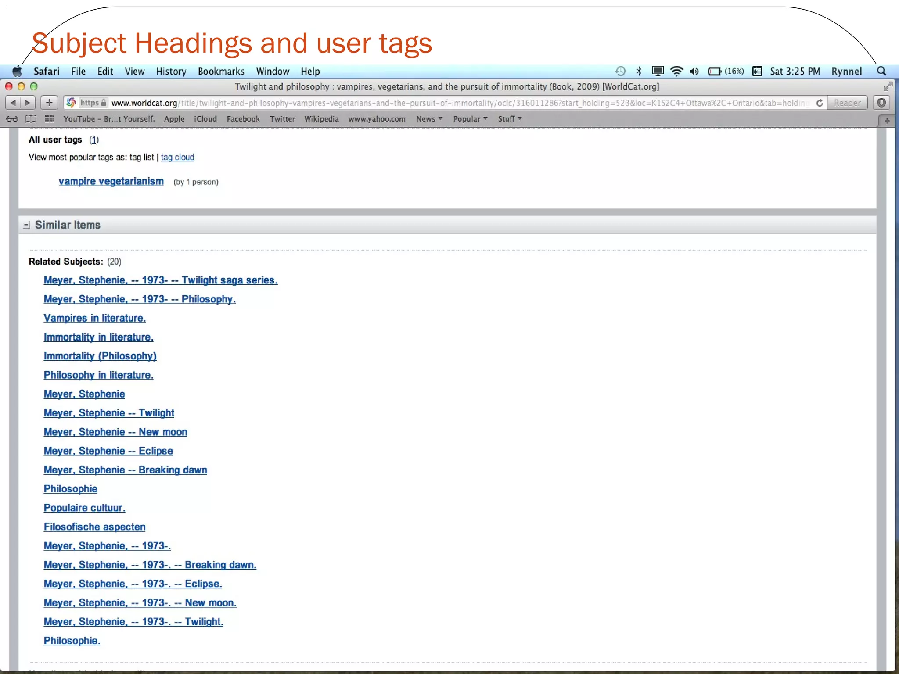Click the site icon in the address bar
The image size is (899, 674).
tap(71, 103)
